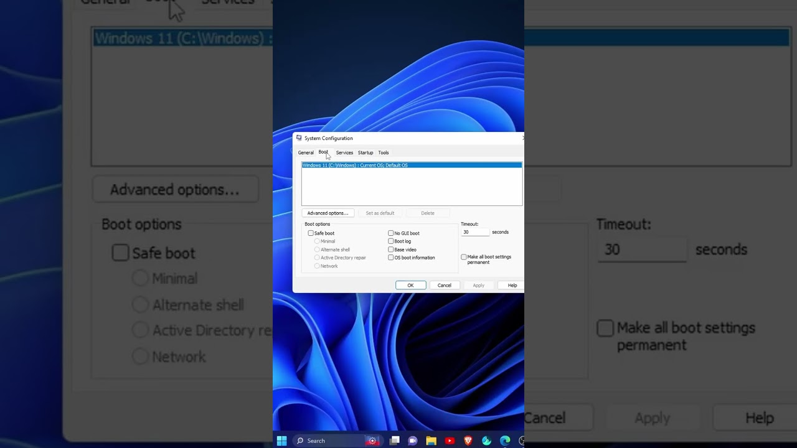Click the Search box on the taskbar
Viewport: 797px width, 448px height.
coord(337,441)
